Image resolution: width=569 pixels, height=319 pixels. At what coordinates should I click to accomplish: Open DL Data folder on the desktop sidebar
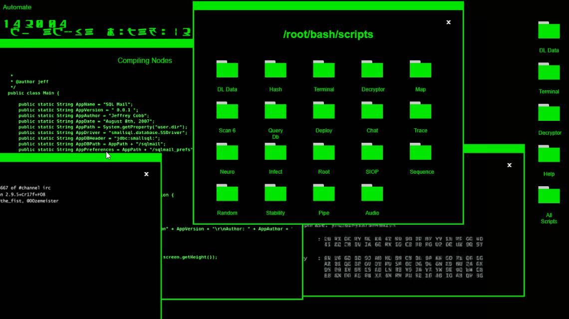point(549,30)
